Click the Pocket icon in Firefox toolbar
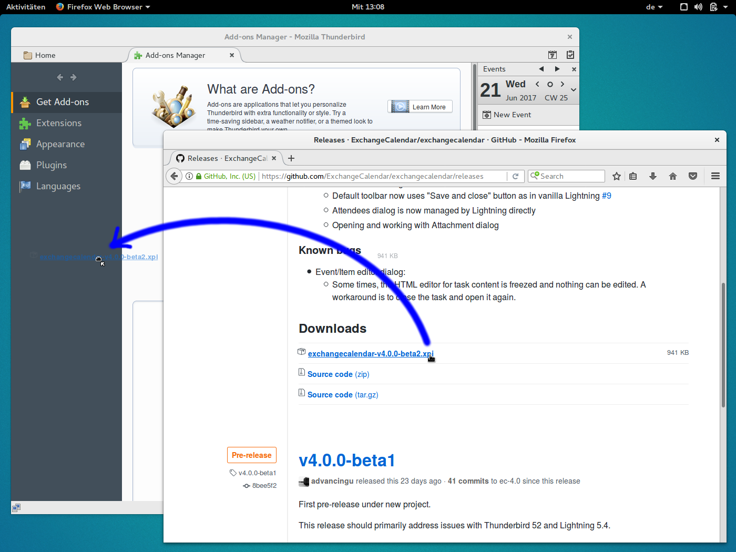The width and height of the screenshot is (736, 552). pos(693,176)
